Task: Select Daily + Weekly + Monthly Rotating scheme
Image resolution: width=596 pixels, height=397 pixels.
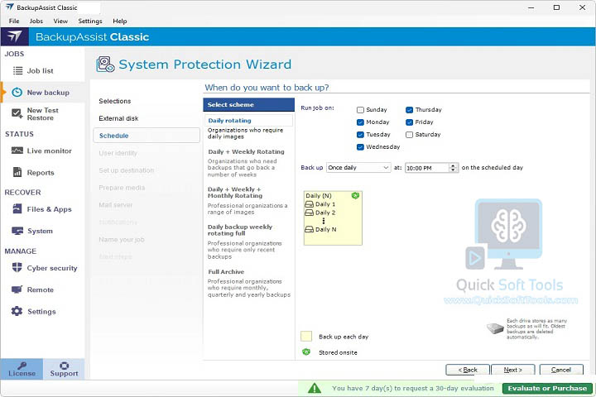Action: tap(234, 193)
